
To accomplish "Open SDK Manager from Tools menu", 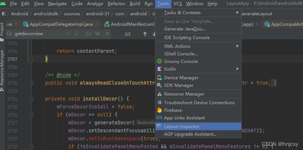I will click(x=199, y=85).
